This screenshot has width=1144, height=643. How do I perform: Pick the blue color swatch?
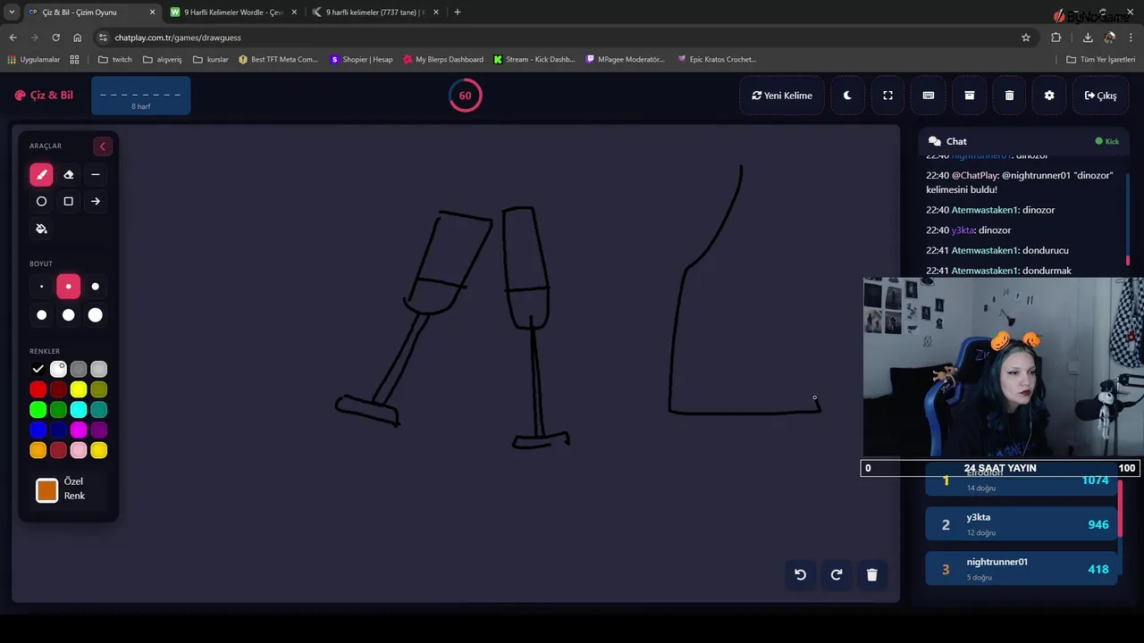click(x=38, y=430)
